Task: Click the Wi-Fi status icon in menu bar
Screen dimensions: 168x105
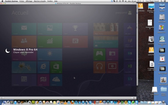Action: pyautogui.click(x=123, y=1)
